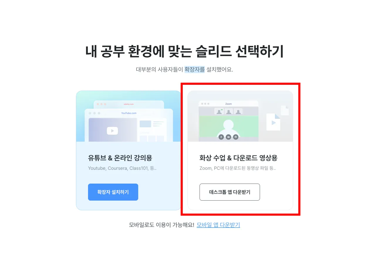Click the microphone icon in Zoom illustration
The width and height of the screenshot is (380, 261).
click(221, 137)
